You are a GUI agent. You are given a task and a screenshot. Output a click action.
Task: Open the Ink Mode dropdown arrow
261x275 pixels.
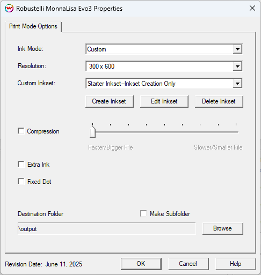pyautogui.click(x=237, y=49)
